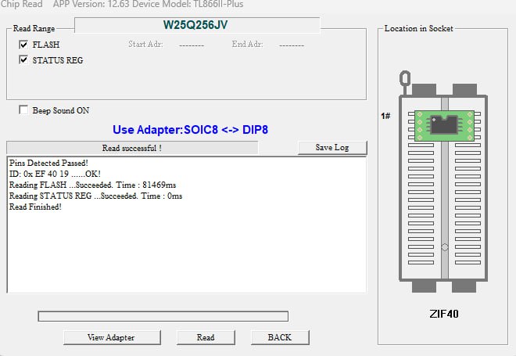
Task: Select the 'Reading STATUS REG ...Succeeded' log line
Action: pos(95,196)
